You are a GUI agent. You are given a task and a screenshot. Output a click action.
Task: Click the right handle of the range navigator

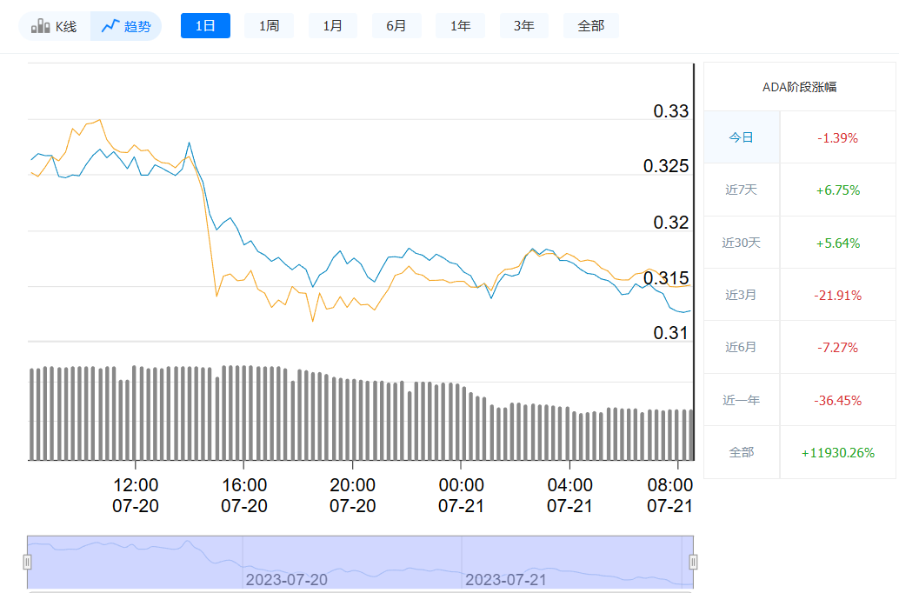pos(691,563)
